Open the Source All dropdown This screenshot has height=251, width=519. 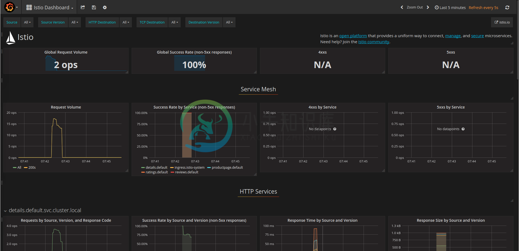click(27, 22)
